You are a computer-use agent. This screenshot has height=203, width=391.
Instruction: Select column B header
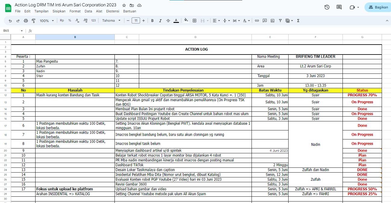pyautogui.click(x=75, y=37)
